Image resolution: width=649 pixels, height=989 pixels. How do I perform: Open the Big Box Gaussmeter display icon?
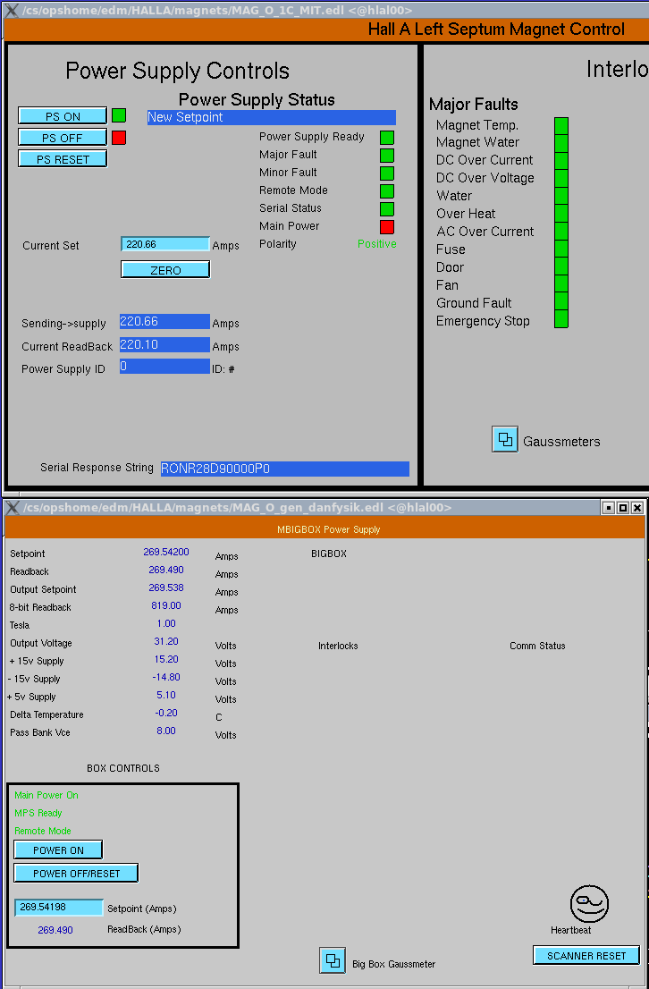(333, 960)
